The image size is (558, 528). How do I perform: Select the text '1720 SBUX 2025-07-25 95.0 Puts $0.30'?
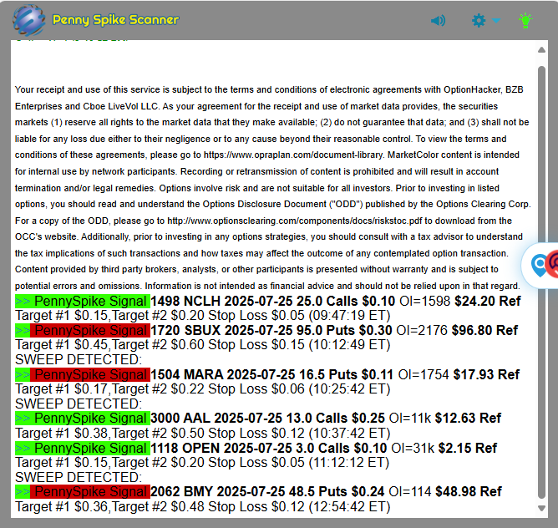[271, 330]
